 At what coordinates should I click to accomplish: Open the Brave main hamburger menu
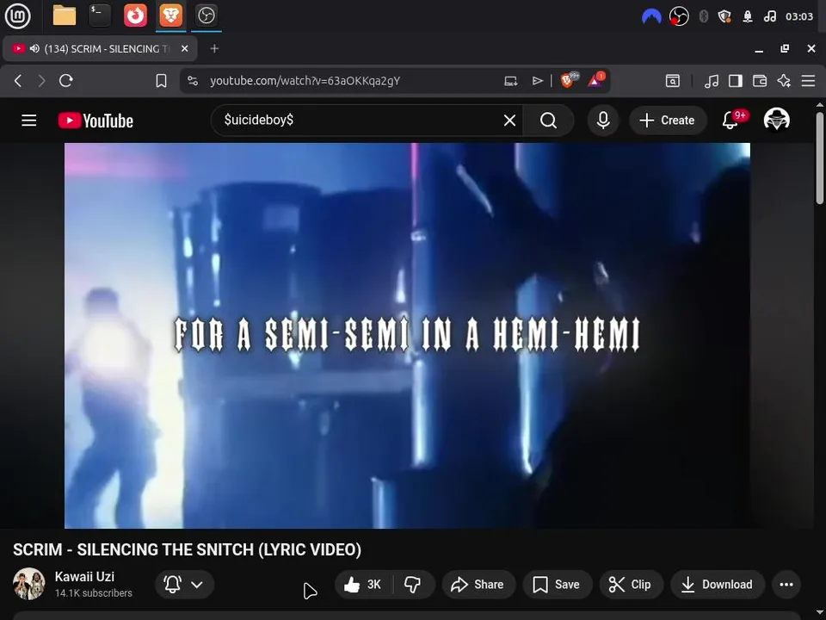pos(808,81)
